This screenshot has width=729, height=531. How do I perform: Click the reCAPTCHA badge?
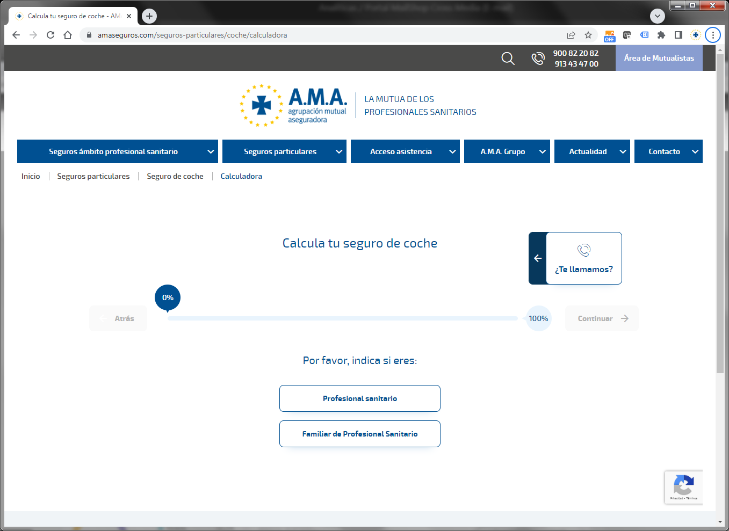tap(683, 487)
